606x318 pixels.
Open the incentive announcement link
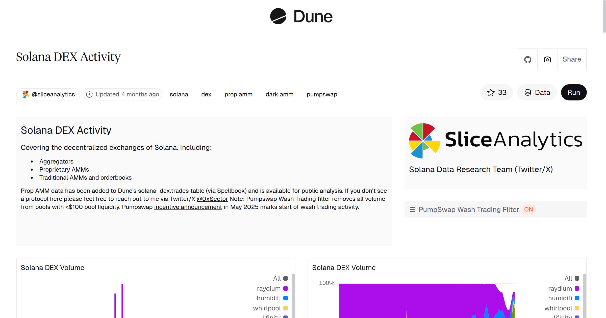click(188, 207)
